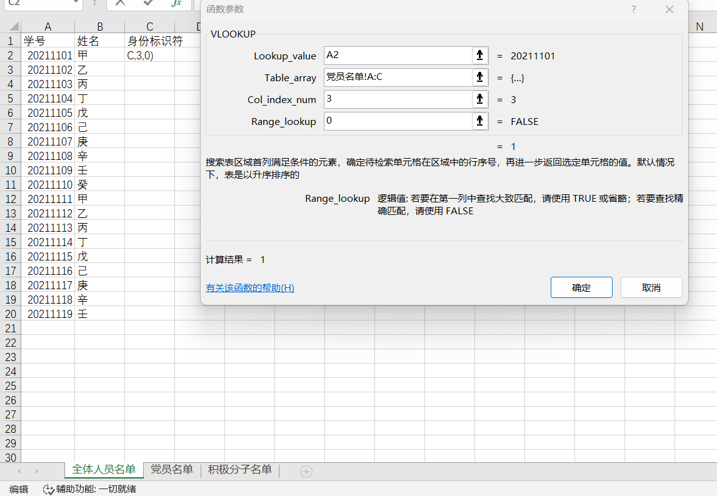Image resolution: width=717 pixels, height=496 pixels.
Task: Select column N header
Action: (699, 26)
